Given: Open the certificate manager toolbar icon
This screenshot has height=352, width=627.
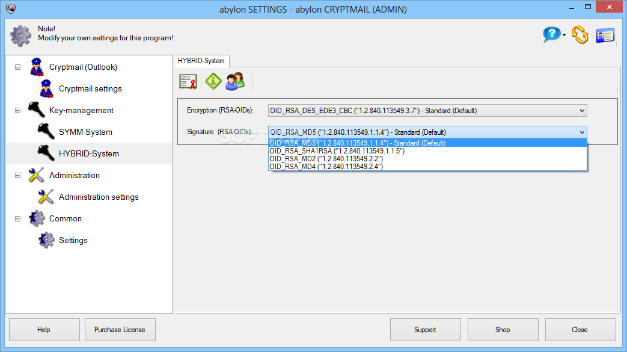Looking at the screenshot, I should (188, 82).
